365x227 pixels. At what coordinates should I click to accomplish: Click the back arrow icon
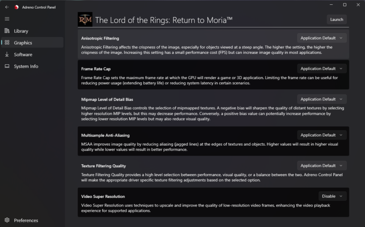(x=7, y=7)
